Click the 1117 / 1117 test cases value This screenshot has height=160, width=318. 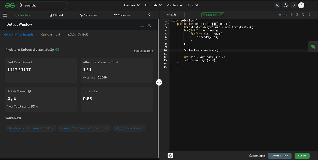click(19, 70)
